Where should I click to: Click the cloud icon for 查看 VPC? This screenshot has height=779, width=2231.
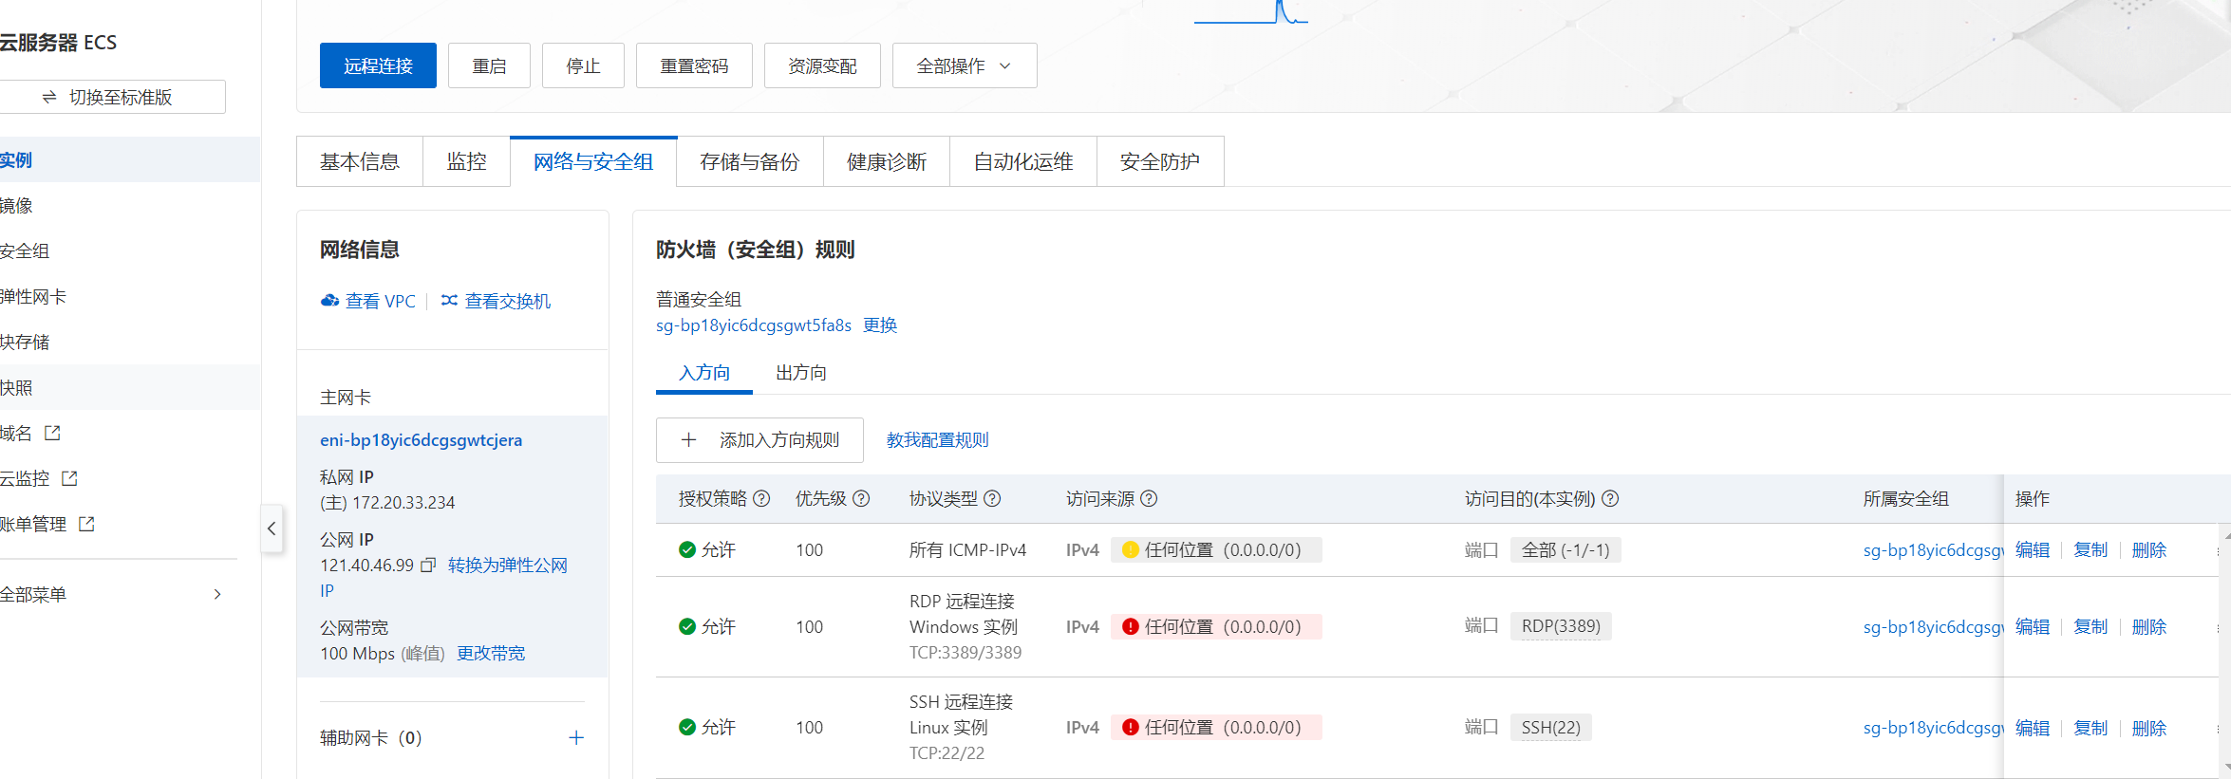[329, 301]
